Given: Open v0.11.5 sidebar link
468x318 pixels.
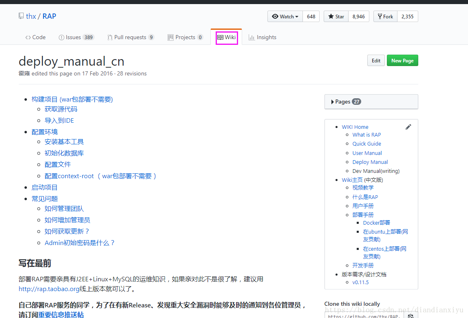Looking at the screenshot, I should 360,283.
